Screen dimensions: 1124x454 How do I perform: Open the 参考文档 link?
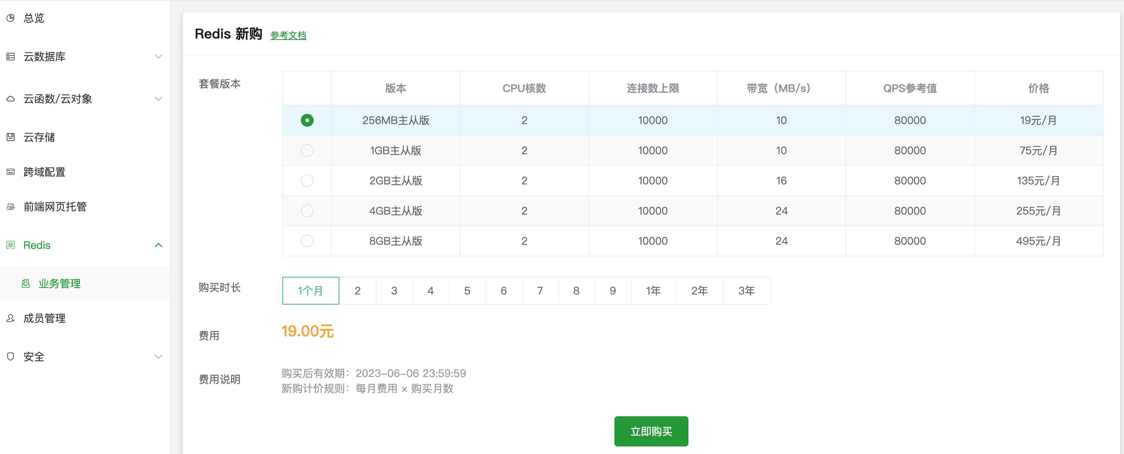pos(288,35)
